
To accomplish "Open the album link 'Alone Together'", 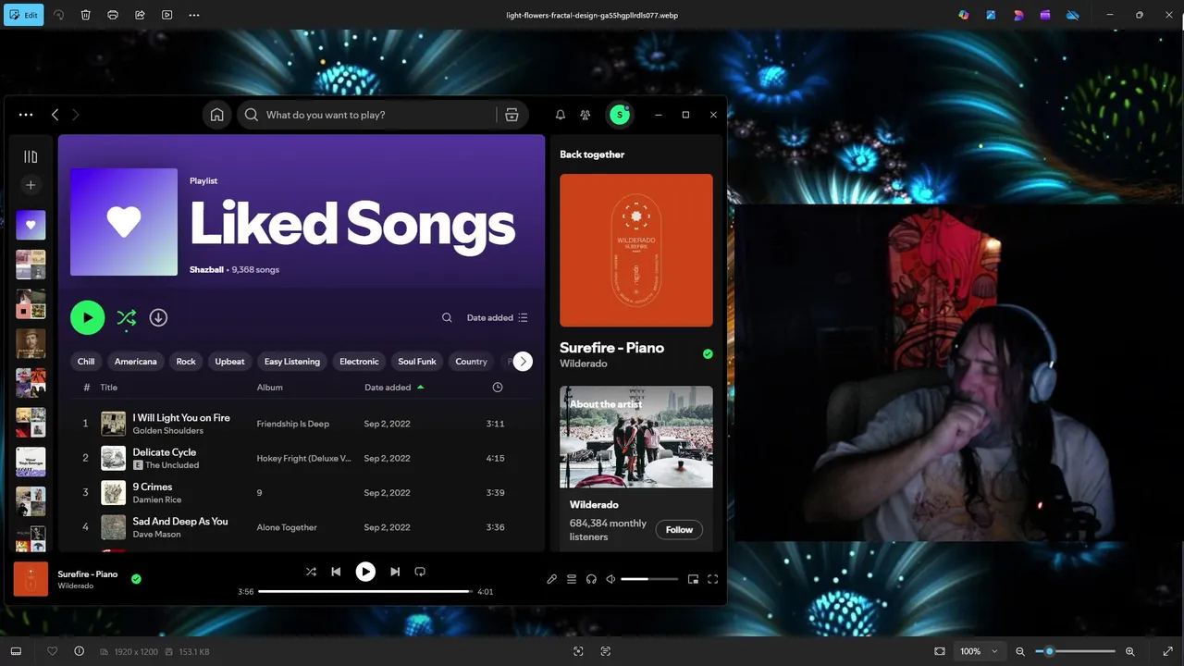I will pyautogui.click(x=287, y=527).
